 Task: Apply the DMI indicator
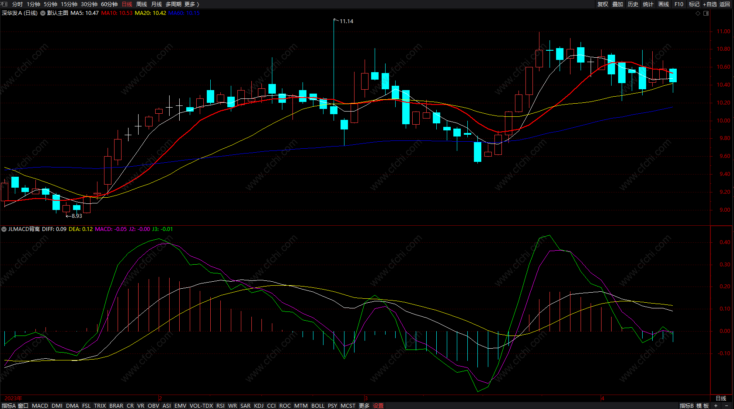[x=57, y=406]
